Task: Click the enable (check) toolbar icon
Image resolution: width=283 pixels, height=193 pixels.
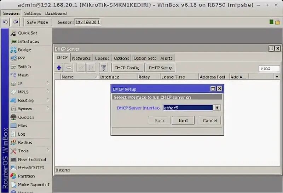Action: pos(81,68)
